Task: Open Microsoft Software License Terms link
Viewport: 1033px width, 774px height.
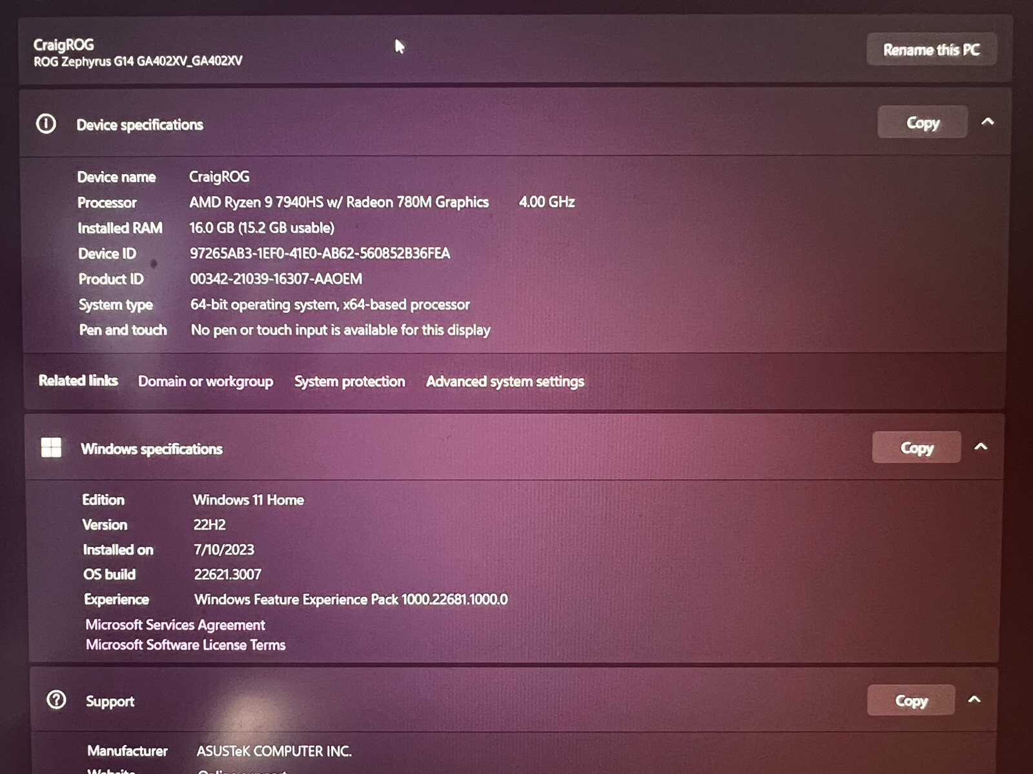Action: click(x=185, y=644)
